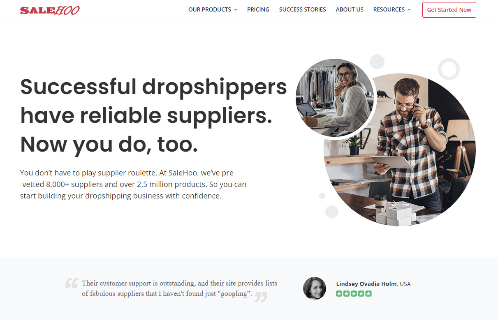Open Success Stories link
The image size is (498, 325).
(302, 9)
